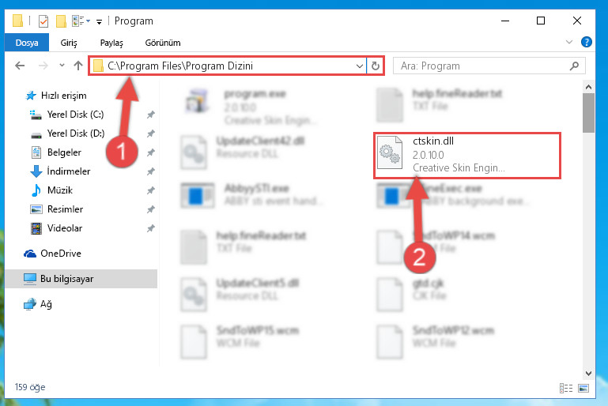Toggle pin next to Videolar
This screenshot has height=406, width=608.
click(150, 228)
